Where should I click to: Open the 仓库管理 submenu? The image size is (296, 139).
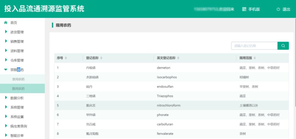point(17,60)
